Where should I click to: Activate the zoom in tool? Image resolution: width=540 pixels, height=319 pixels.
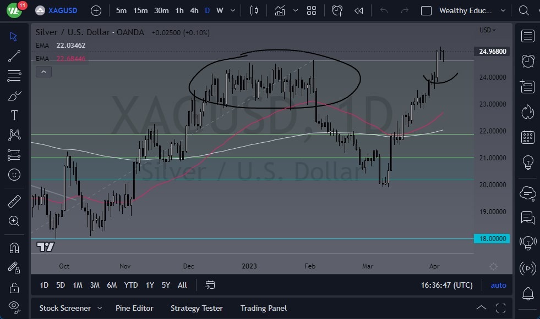[x=14, y=221]
